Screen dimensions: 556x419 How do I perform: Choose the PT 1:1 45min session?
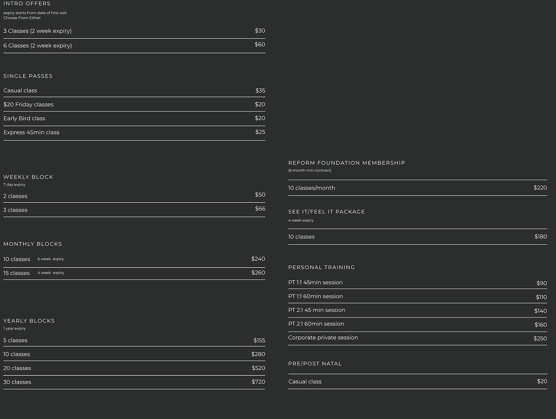pos(315,283)
